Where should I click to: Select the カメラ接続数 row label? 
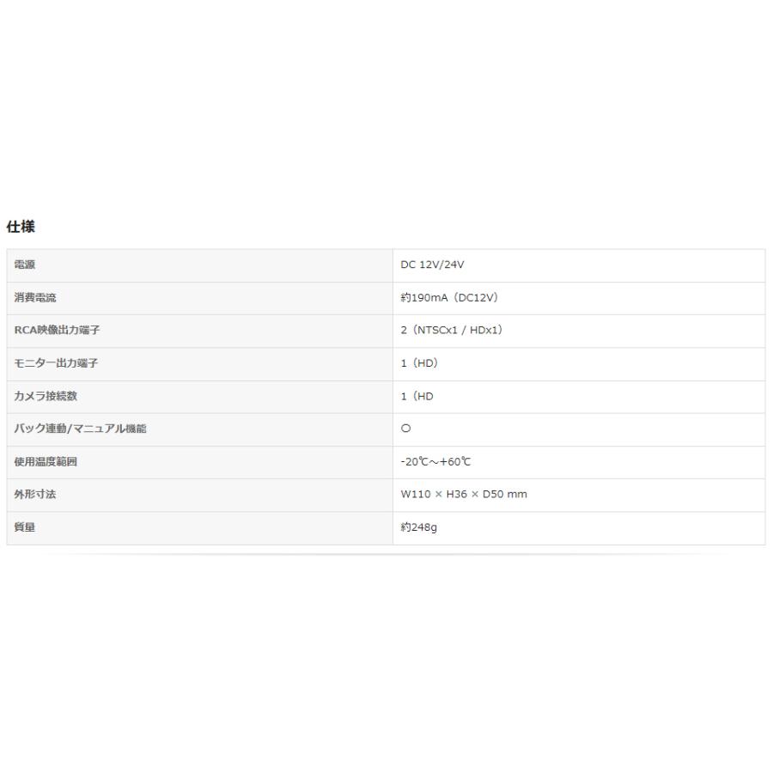point(46,396)
